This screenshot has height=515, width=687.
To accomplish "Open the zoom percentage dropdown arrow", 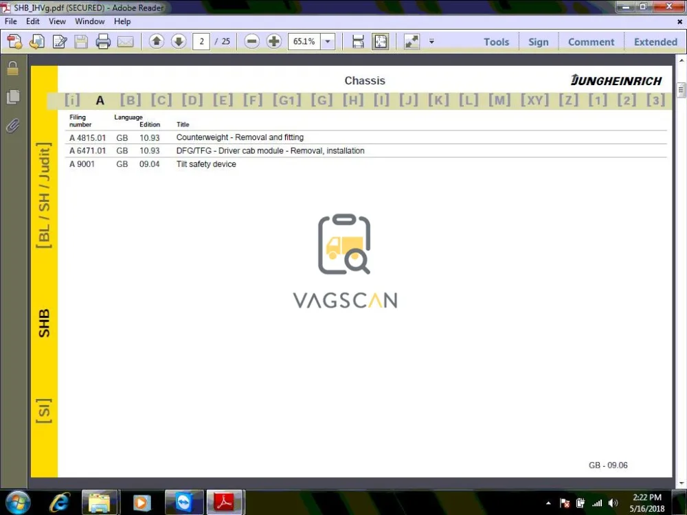I will point(328,41).
